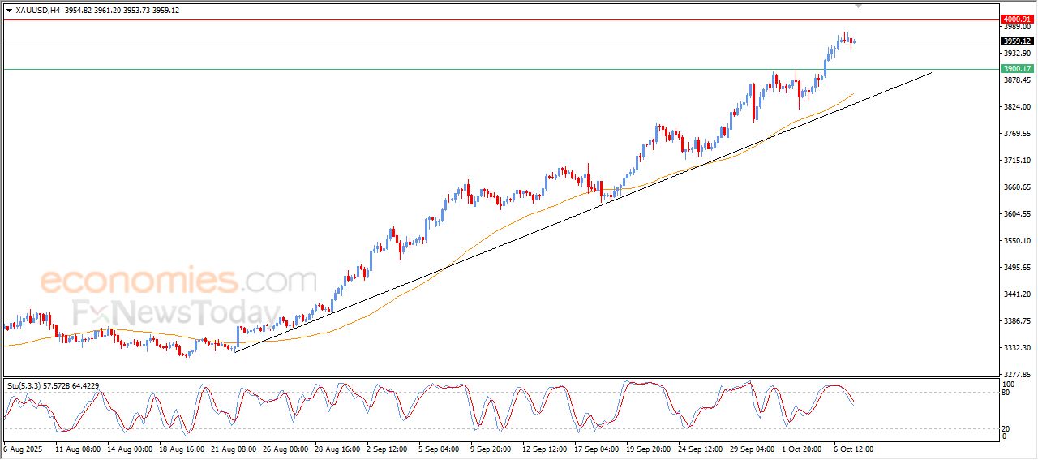Click the XAUUSD,H4 symbol title text
Image resolution: width=1038 pixels, height=460 pixels.
37,11
